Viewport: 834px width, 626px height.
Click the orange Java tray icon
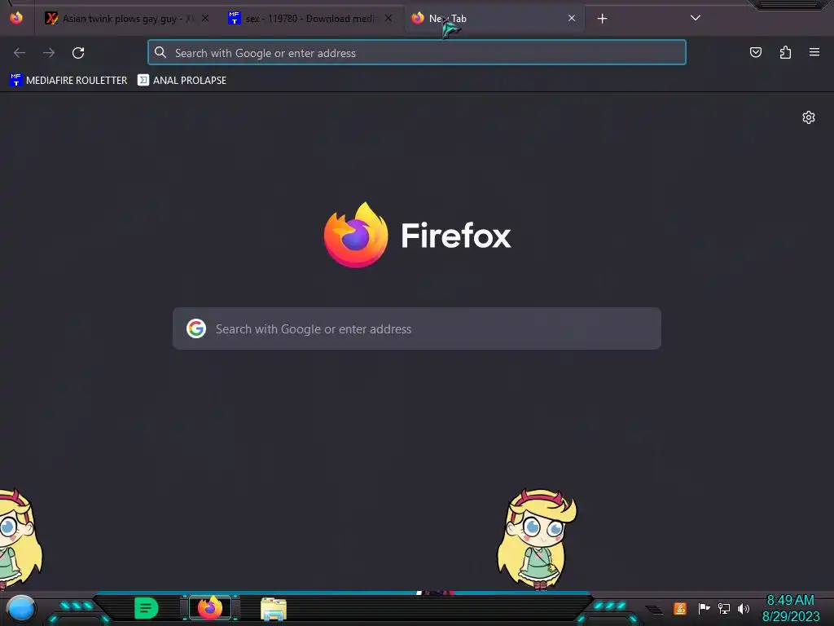tap(680, 608)
